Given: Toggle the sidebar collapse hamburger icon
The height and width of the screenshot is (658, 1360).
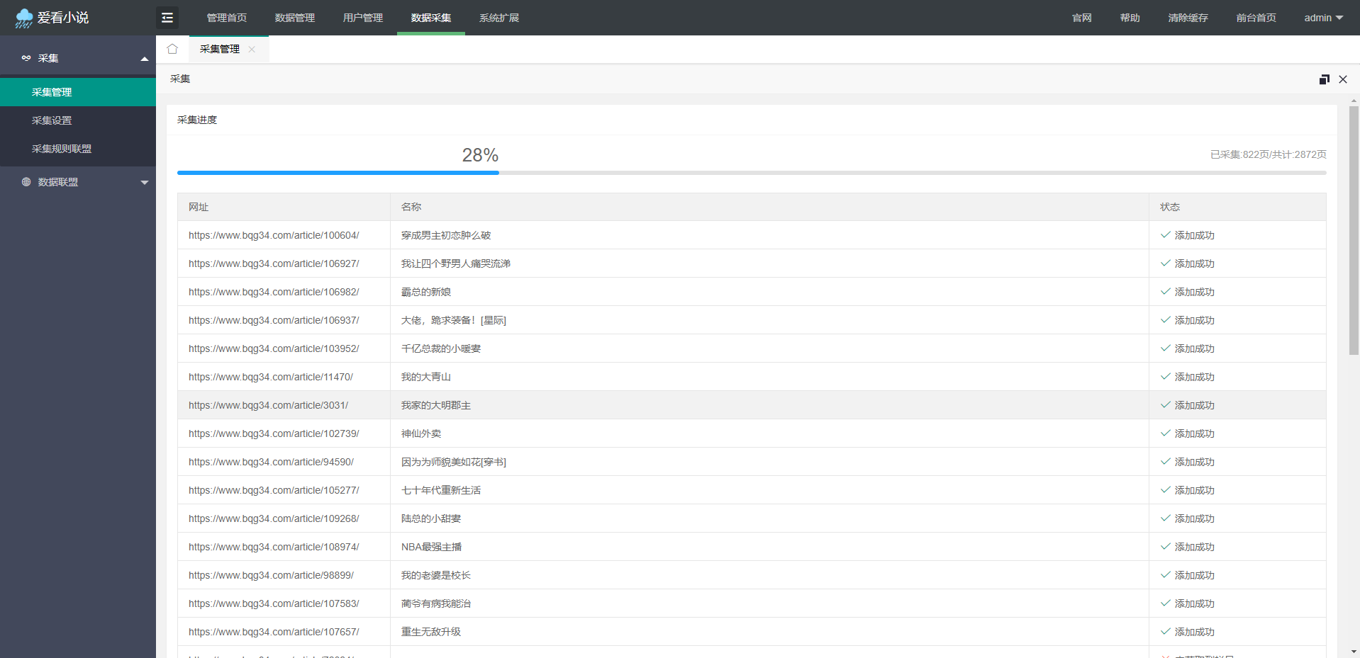Looking at the screenshot, I should coord(167,18).
